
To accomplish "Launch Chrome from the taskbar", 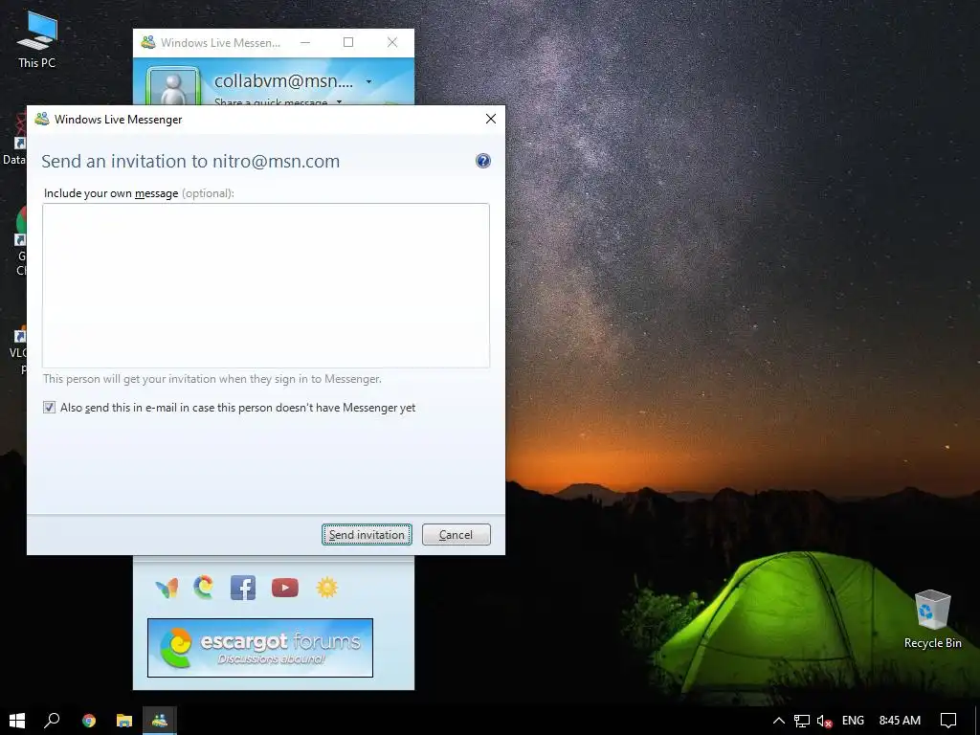I will click(89, 721).
